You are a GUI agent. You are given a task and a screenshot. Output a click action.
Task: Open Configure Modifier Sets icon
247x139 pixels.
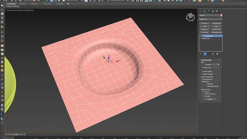[x=217, y=54]
